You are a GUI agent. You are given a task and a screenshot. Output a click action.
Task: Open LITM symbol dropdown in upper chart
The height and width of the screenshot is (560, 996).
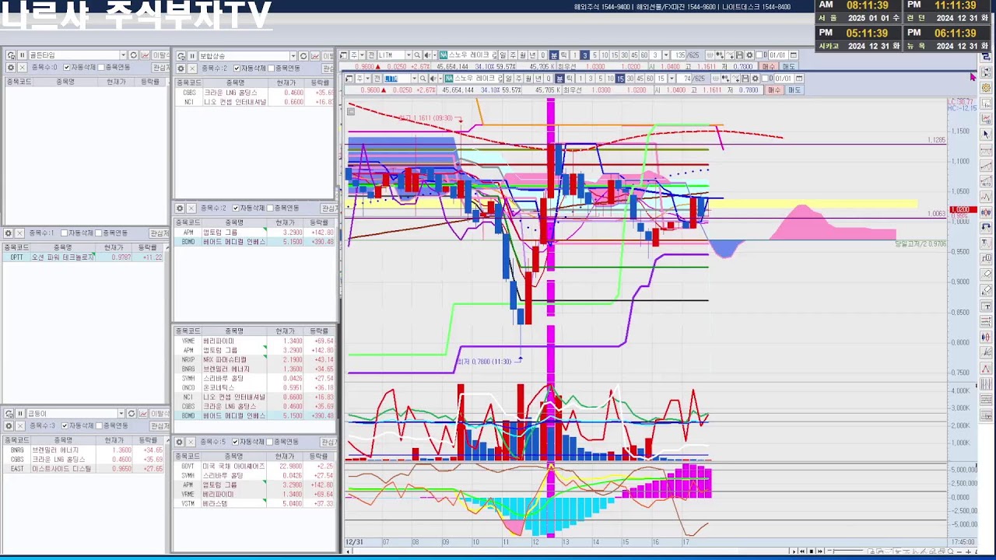[409, 55]
